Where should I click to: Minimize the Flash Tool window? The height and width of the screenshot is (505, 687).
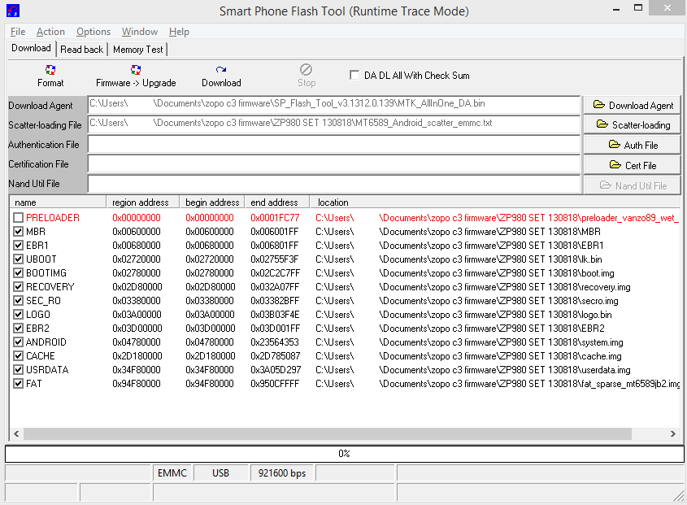tap(616, 9)
